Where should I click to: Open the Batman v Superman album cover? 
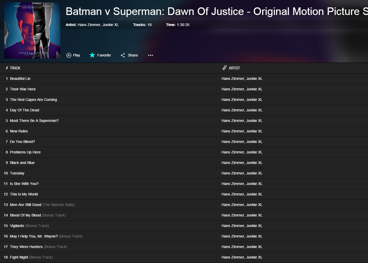click(32, 30)
